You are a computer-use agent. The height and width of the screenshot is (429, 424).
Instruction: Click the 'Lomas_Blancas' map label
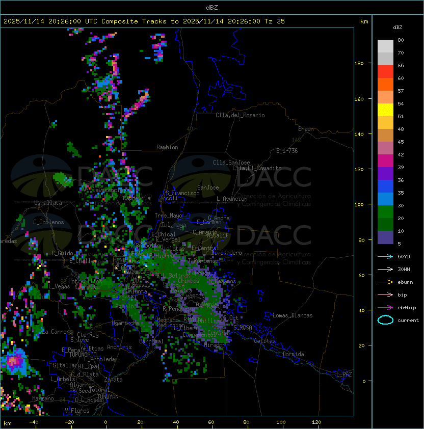click(293, 315)
